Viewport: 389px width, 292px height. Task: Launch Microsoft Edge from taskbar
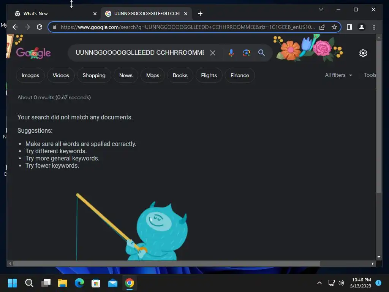tap(79, 283)
